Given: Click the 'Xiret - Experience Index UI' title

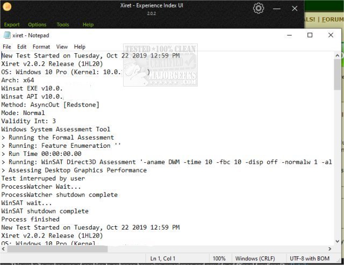Looking at the screenshot, I should 152,5.
